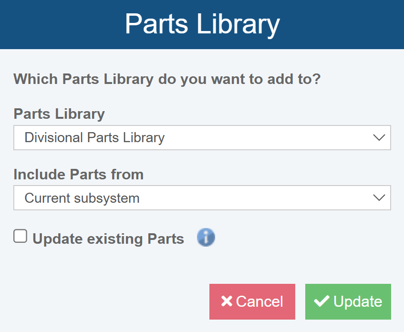Click the 'Parts Library' dialog title
Screen dimensions: 404x332
202,24
